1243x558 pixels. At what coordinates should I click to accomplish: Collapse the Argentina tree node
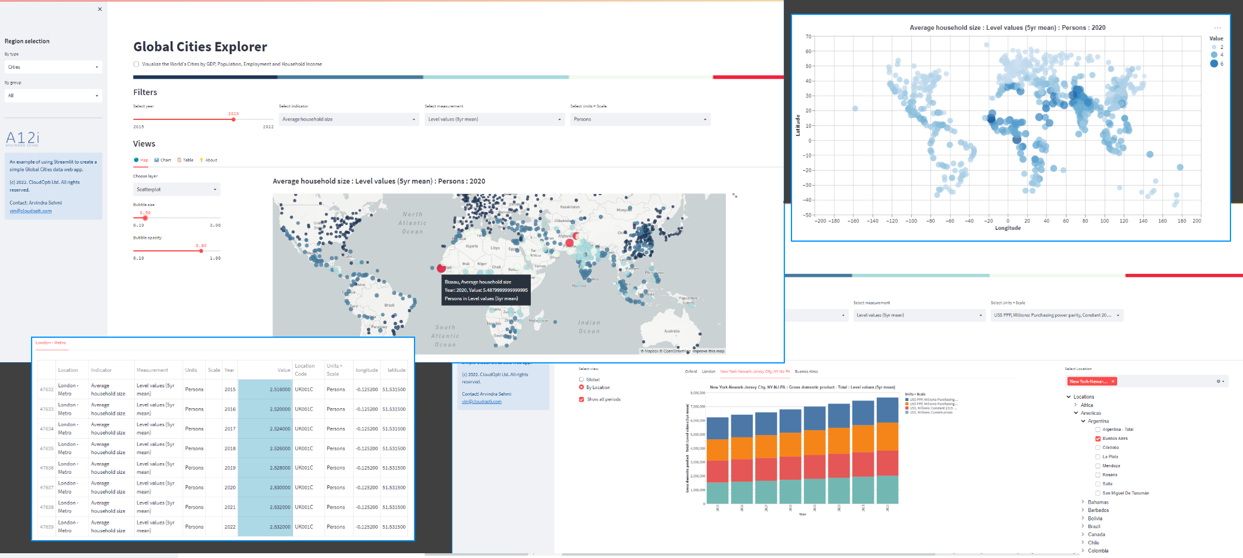[1083, 421]
